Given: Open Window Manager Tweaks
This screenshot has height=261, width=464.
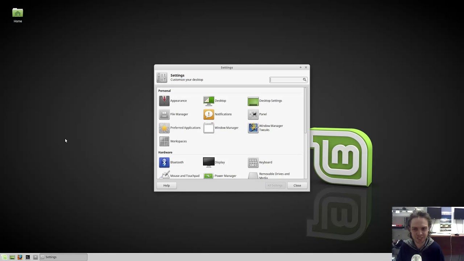Looking at the screenshot, I should [266, 128].
